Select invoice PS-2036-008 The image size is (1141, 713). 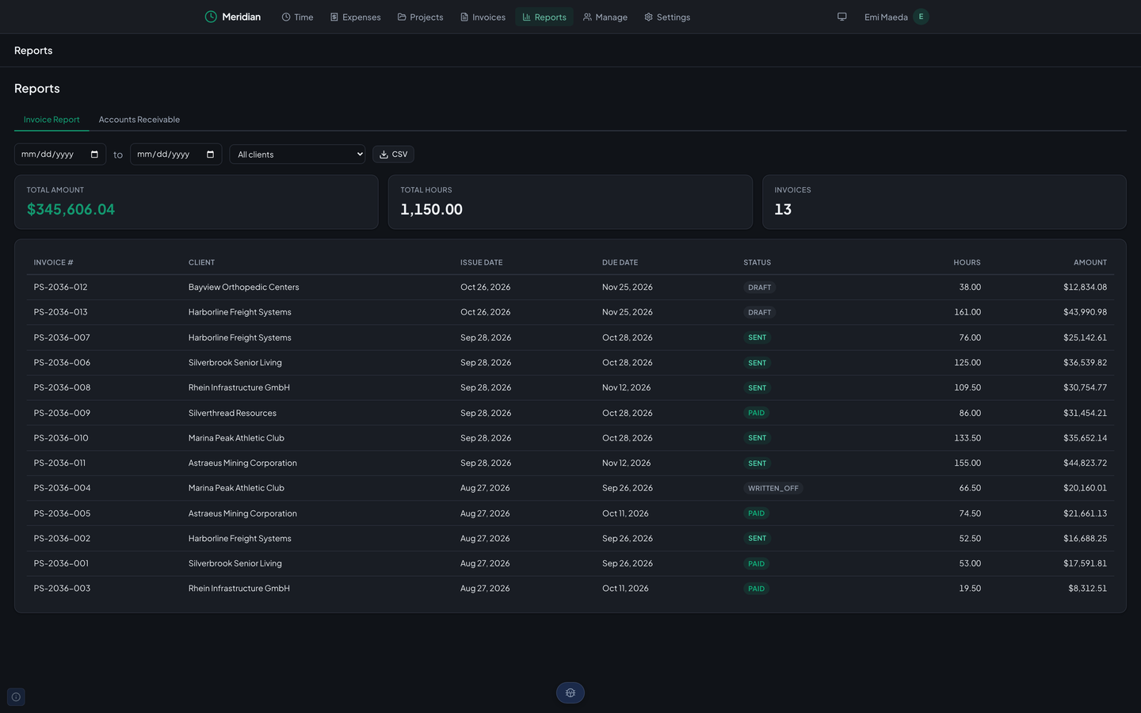click(x=62, y=387)
